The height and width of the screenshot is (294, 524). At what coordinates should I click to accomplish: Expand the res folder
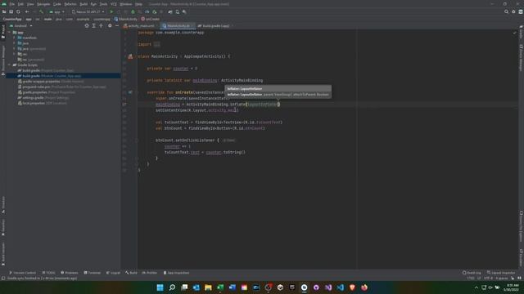[x=14, y=54]
